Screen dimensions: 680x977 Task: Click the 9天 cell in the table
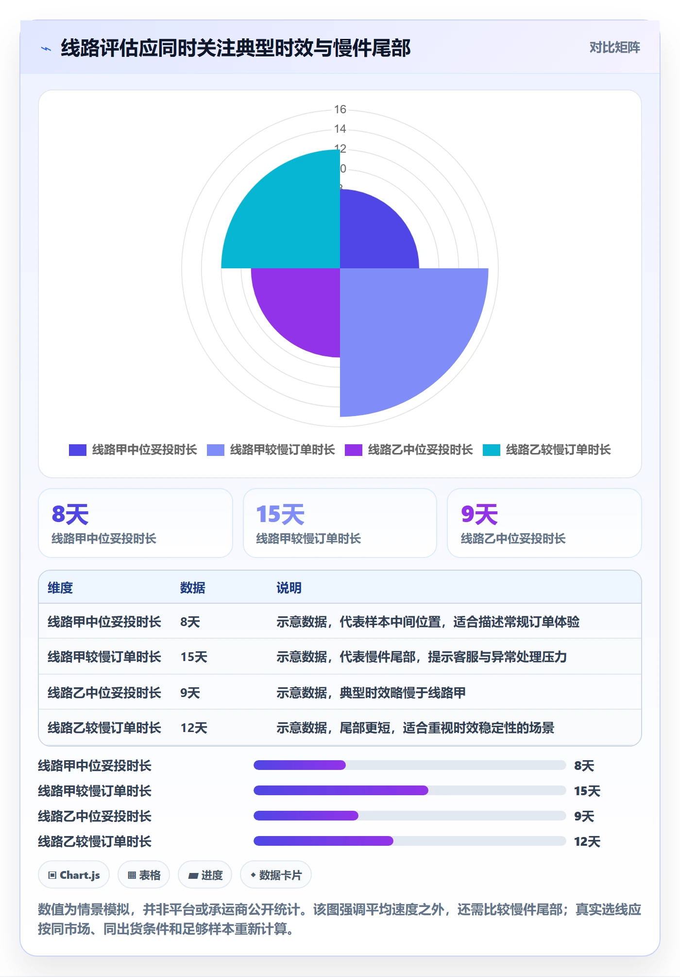(x=190, y=692)
